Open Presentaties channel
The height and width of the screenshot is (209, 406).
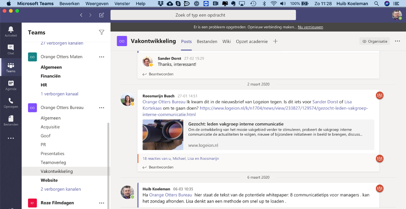click(x=53, y=153)
